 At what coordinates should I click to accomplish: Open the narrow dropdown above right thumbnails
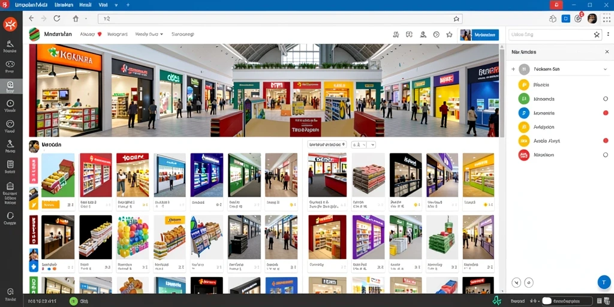(x=363, y=145)
